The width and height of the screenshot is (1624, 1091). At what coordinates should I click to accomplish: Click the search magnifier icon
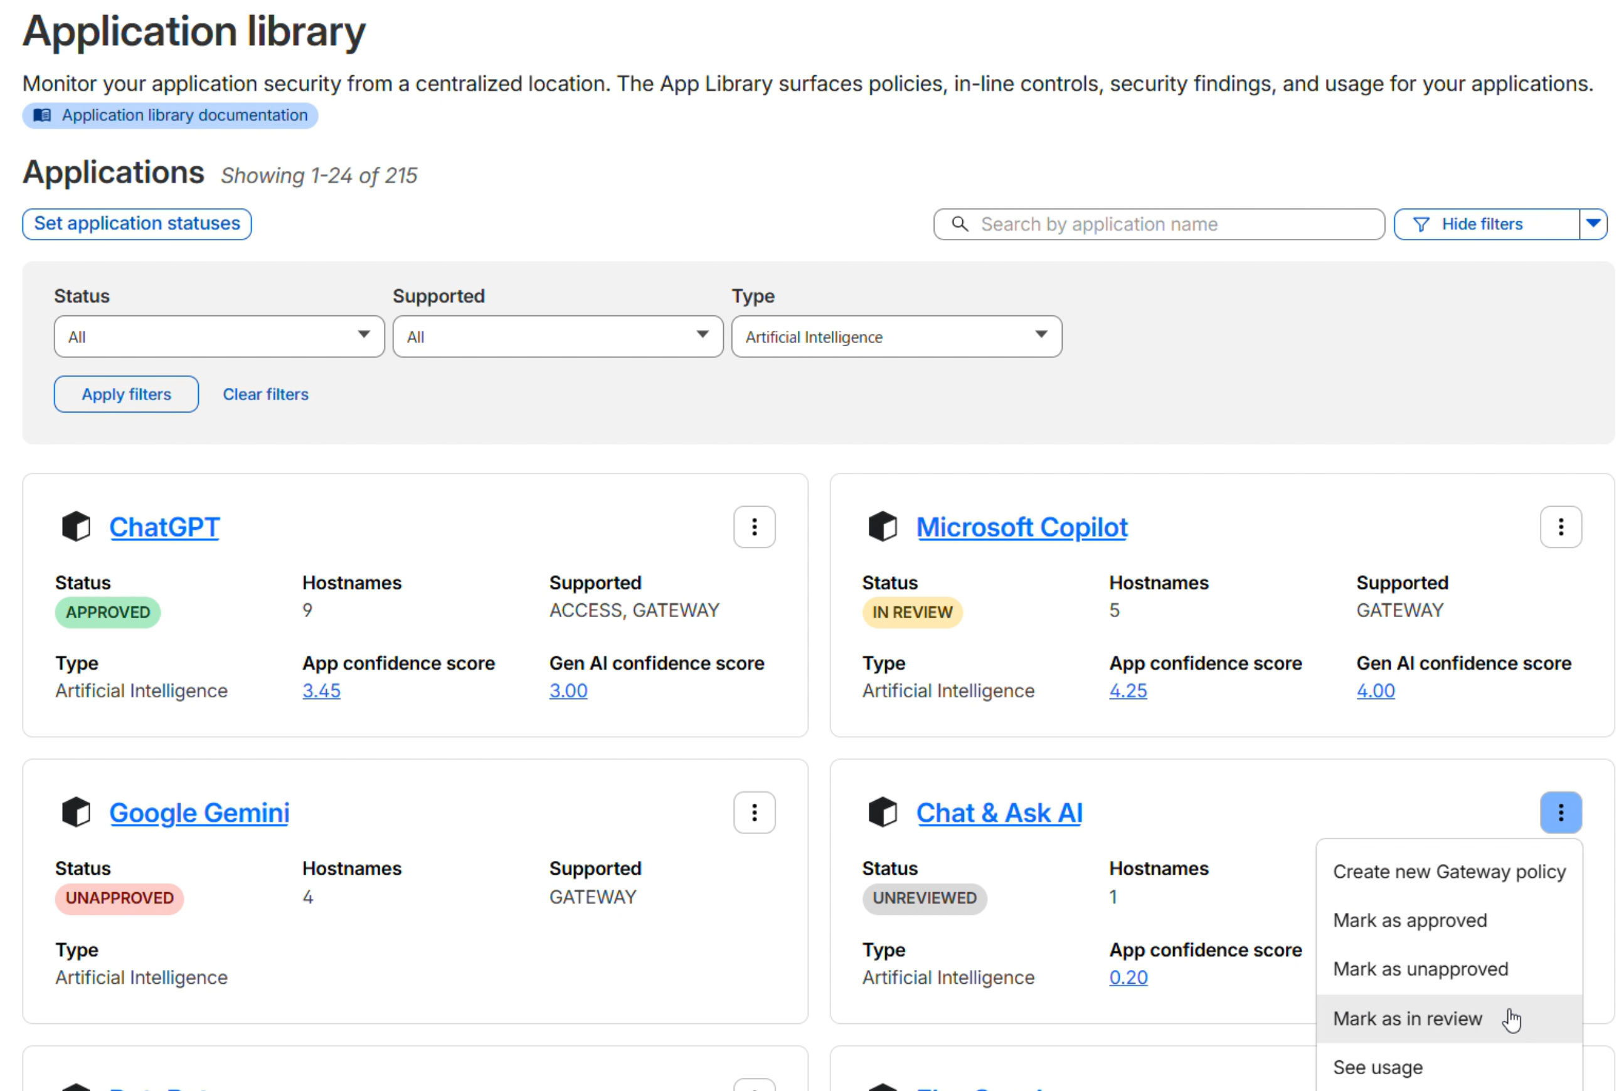pos(959,224)
